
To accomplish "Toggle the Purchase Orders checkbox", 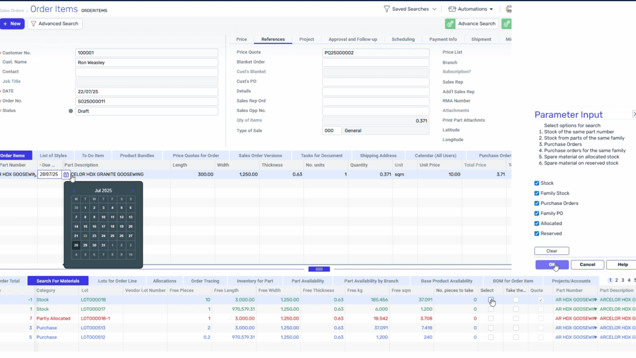I will click(537, 204).
